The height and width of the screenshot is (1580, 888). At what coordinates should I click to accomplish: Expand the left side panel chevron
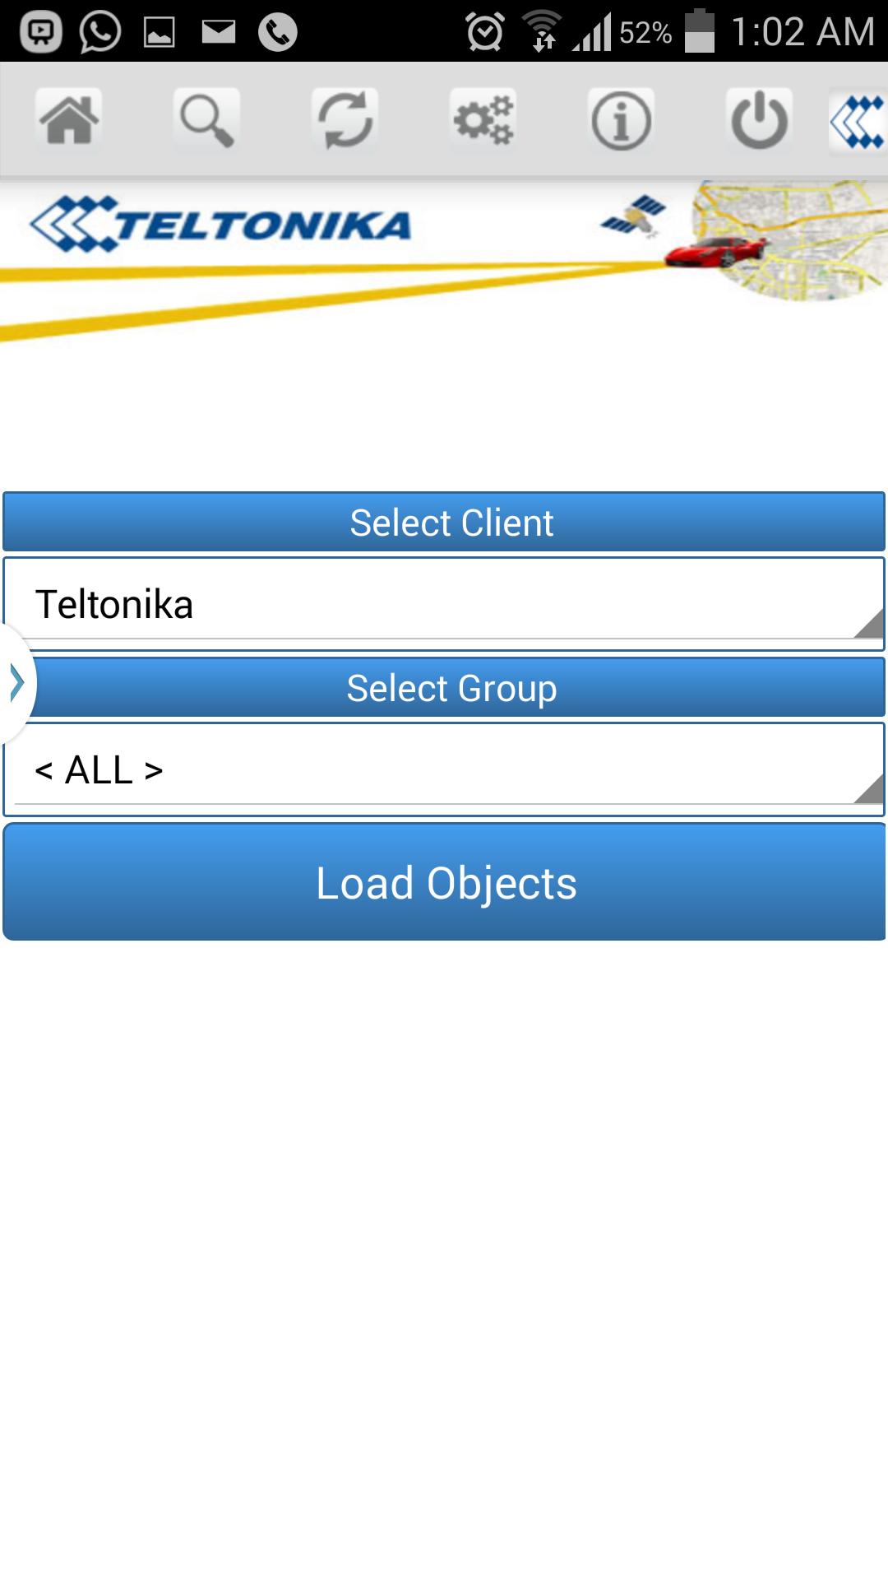(x=16, y=681)
